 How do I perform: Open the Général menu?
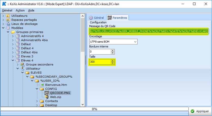pyautogui.click(x=7, y=10)
